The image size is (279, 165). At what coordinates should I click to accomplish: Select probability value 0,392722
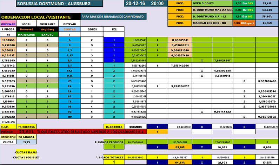coord(8,117)
